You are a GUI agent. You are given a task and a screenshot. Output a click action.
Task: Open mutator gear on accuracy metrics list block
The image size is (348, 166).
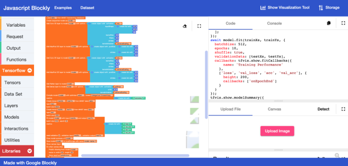(116, 98)
